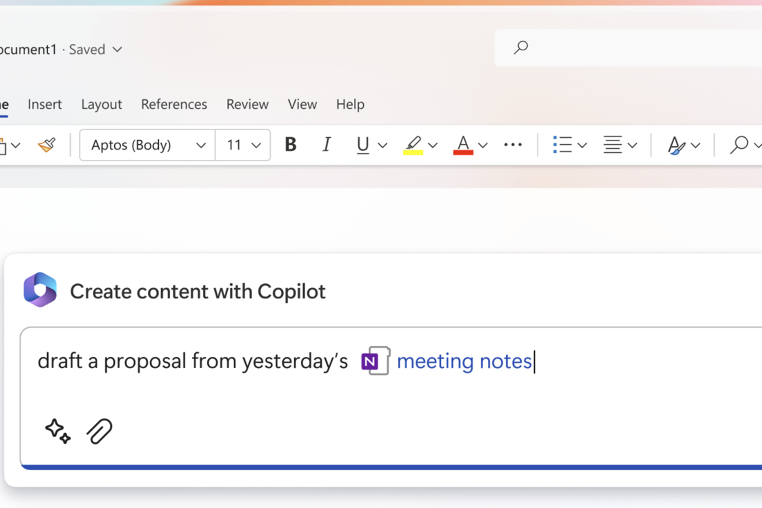Click the Format Painter brush icon
The height and width of the screenshot is (508, 762).
click(47, 145)
